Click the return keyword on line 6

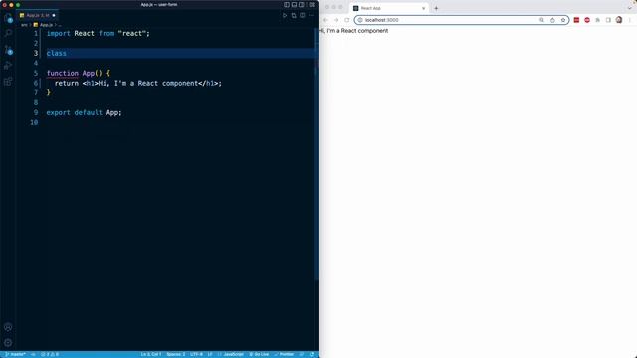(67, 83)
